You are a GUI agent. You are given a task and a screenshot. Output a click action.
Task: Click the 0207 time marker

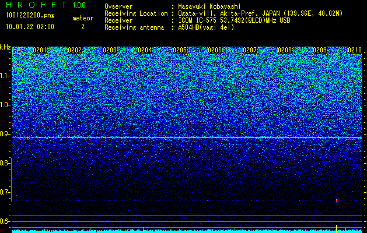(x=250, y=50)
